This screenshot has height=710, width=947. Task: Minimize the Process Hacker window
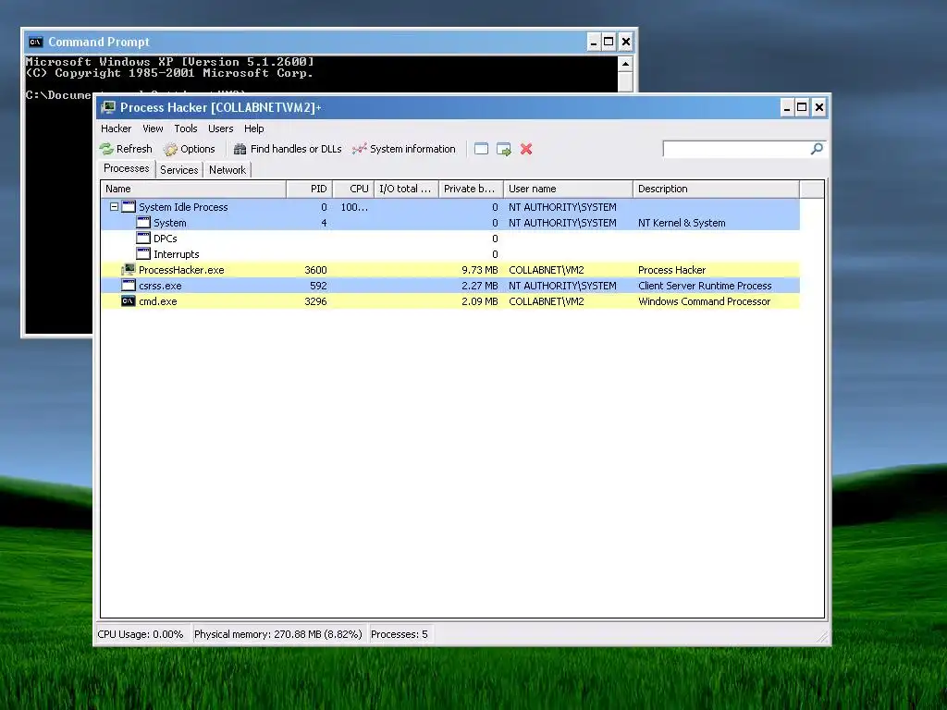pos(786,107)
